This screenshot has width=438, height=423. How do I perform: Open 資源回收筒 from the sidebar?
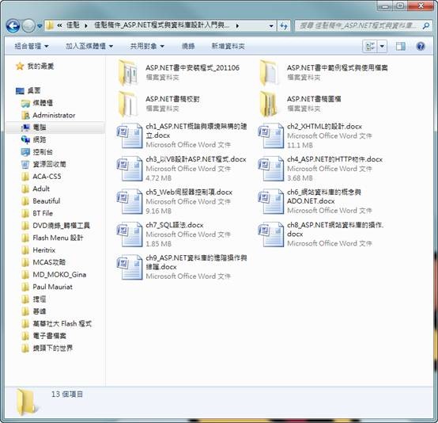(43, 164)
